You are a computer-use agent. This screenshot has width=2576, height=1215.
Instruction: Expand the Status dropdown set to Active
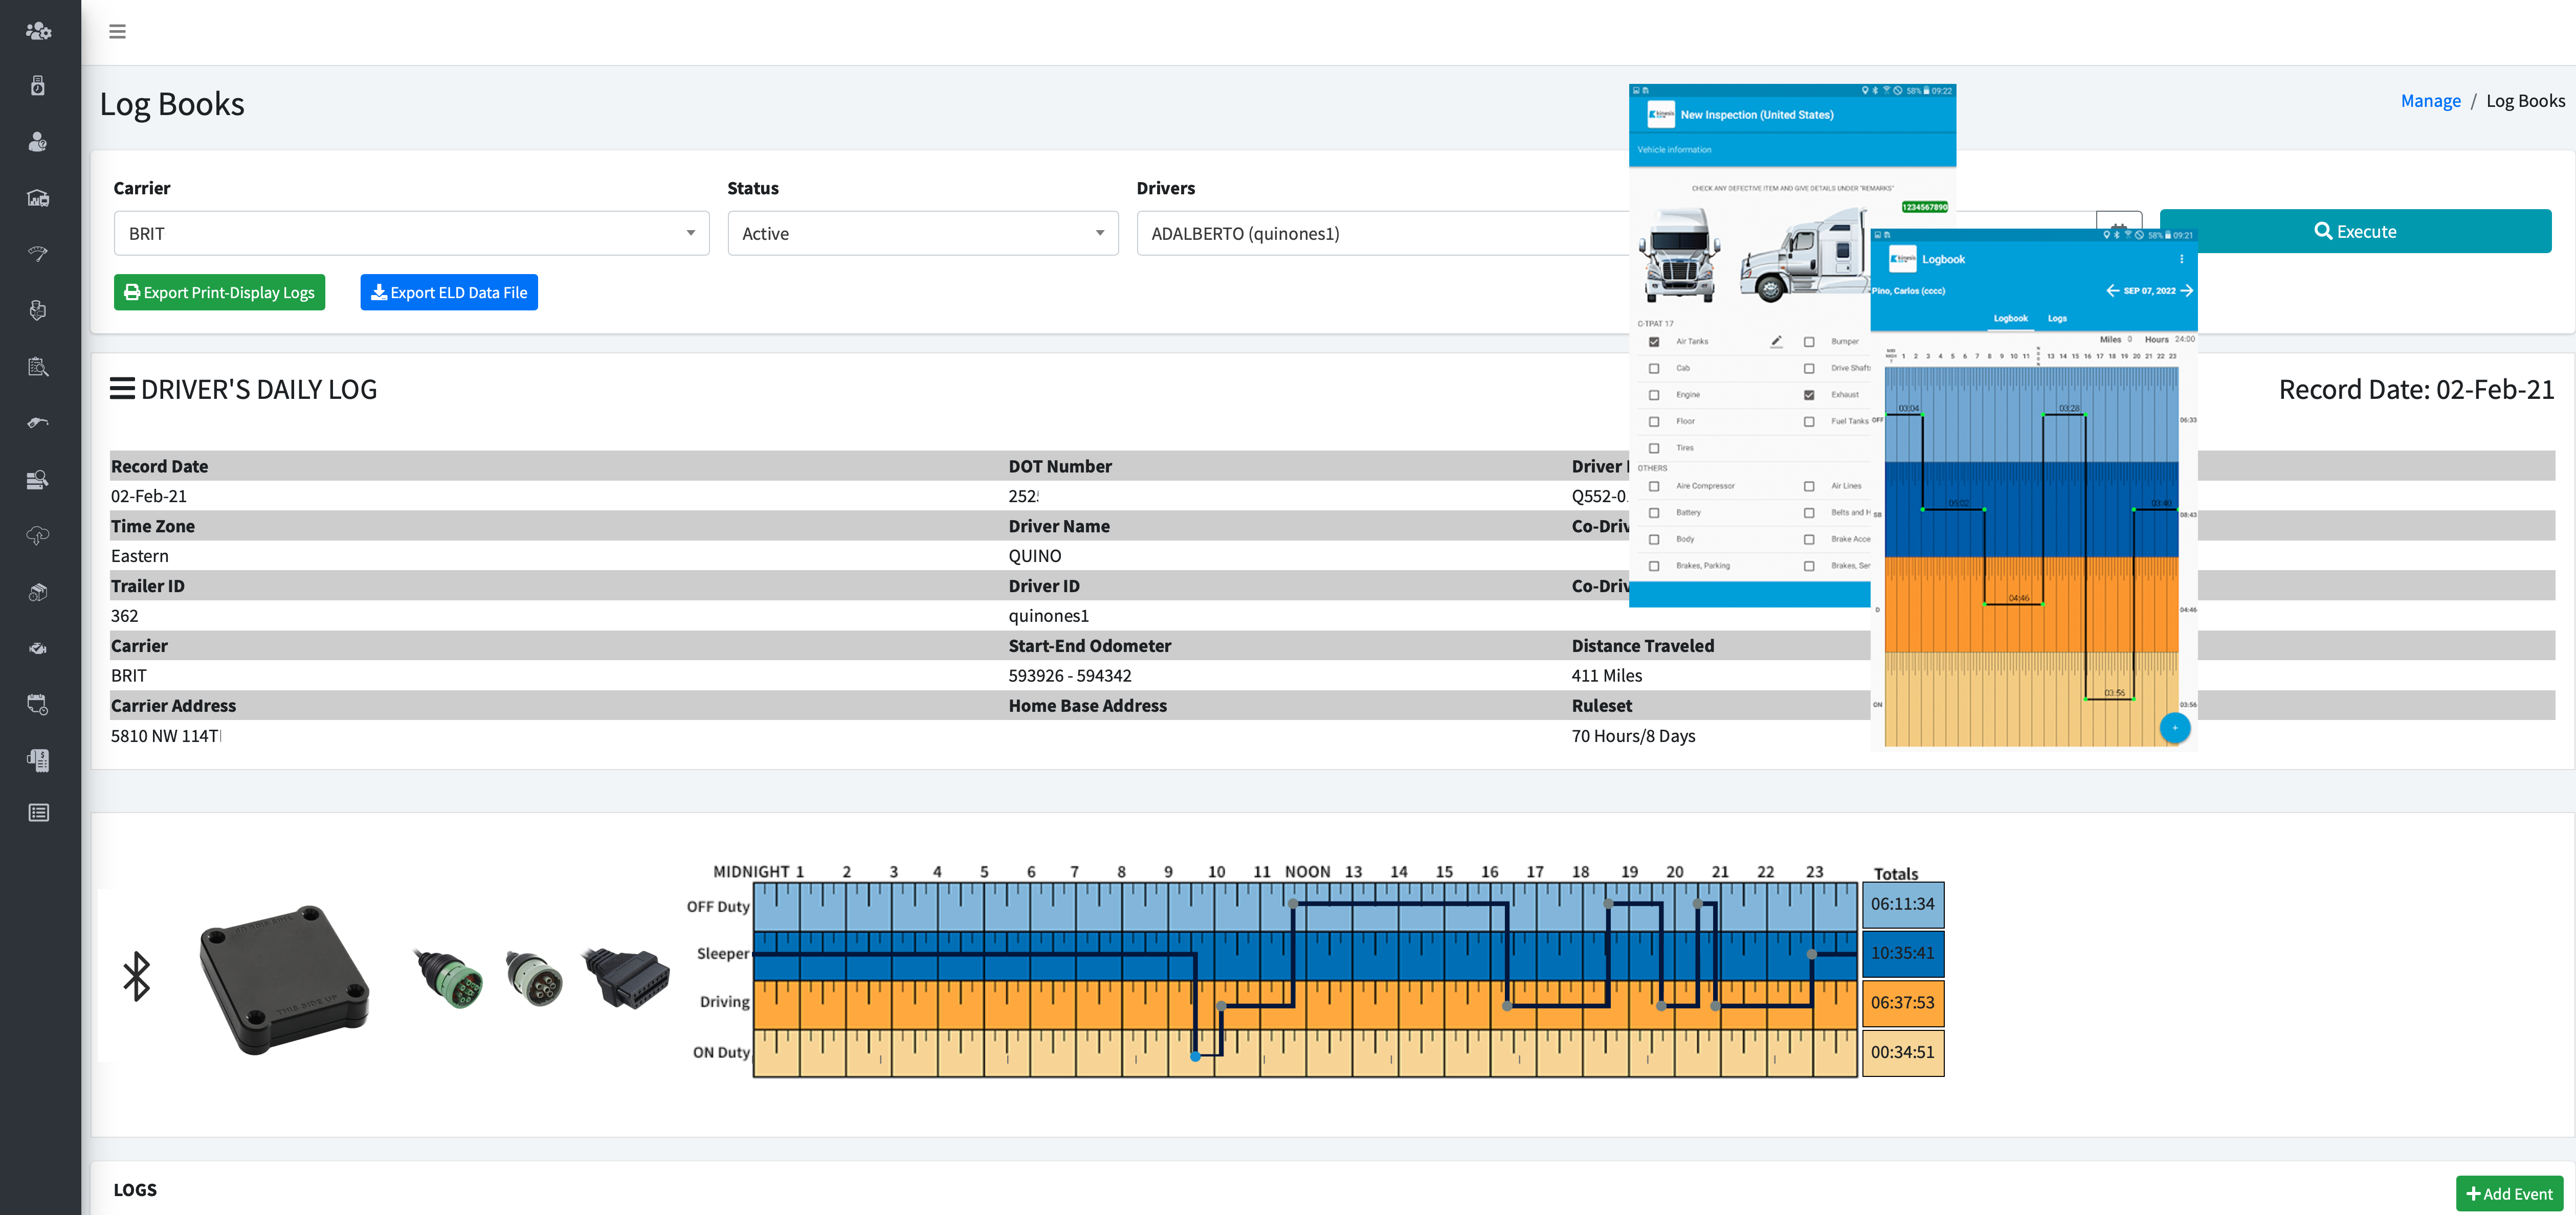(x=922, y=233)
